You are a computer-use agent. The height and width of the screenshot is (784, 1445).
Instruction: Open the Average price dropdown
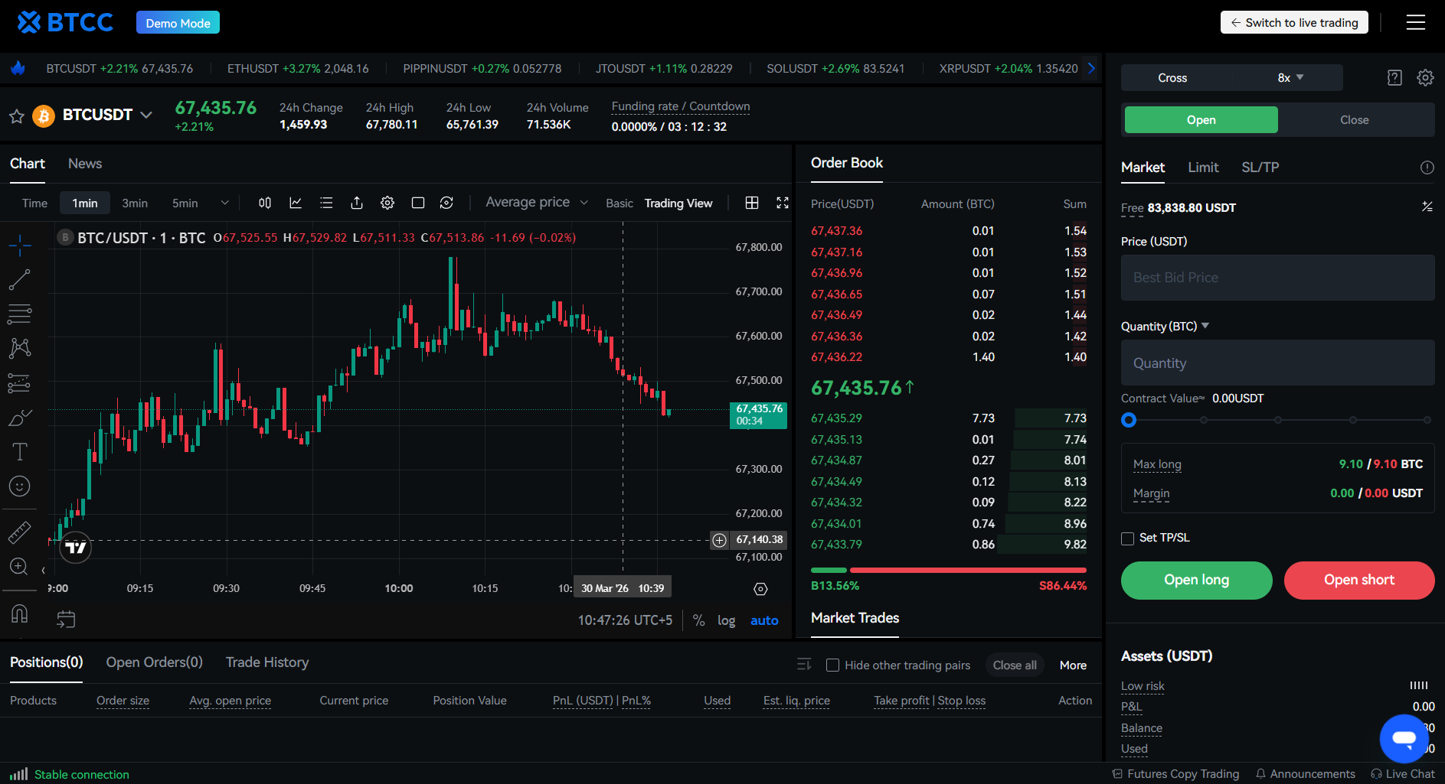(x=537, y=202)
